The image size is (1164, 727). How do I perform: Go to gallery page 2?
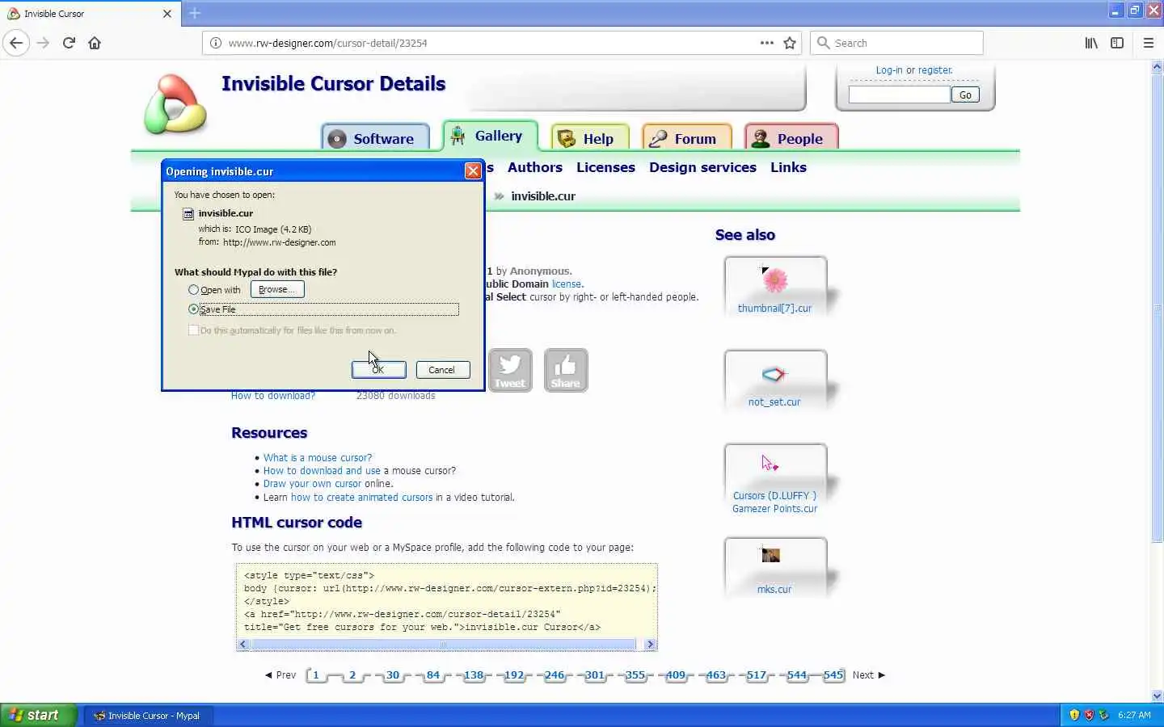click(x=352, y=675)
